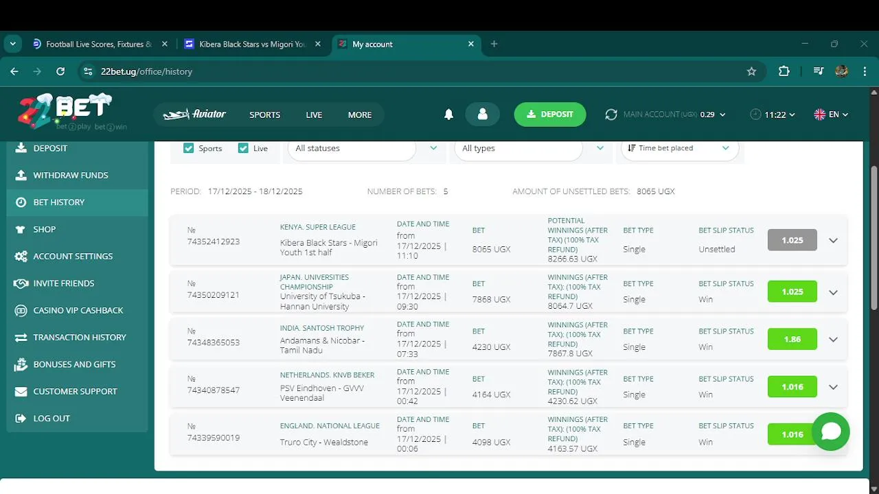Open the notifications bell
Viewport: 879px width, 494px height.
(x=448, y=115)
